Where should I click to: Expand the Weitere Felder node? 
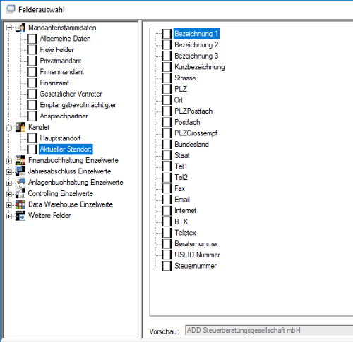(9, 216)
